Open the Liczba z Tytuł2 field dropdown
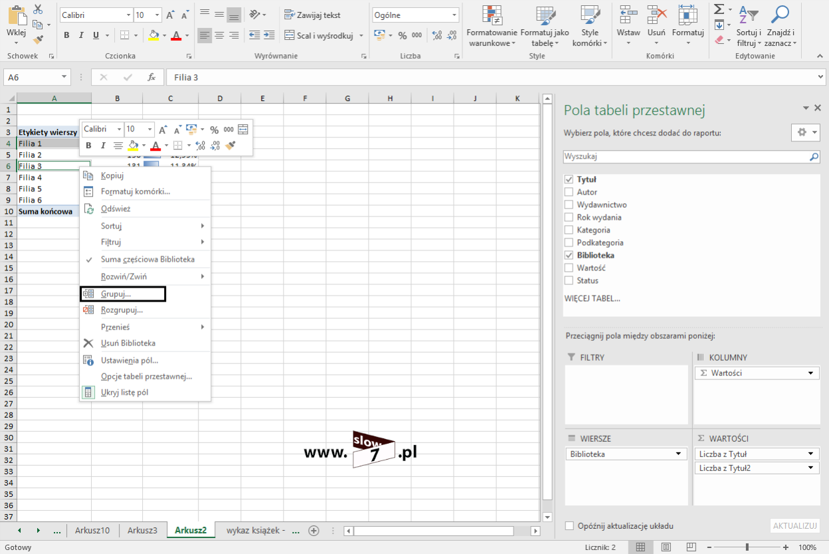Image resolution: width=829 pixels, height=554 pixels. pyautogui.click(x=811, y=468)
